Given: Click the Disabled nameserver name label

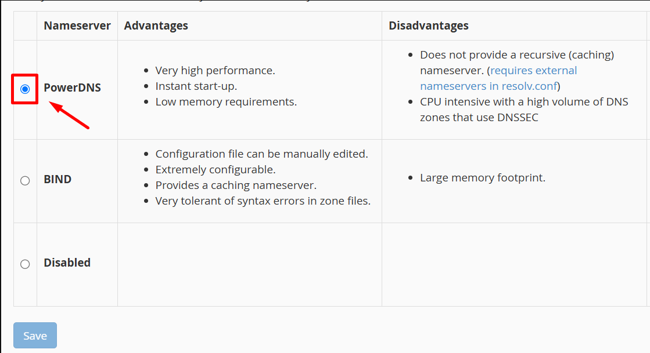Looking at the screenshot, I should point(67,263).
